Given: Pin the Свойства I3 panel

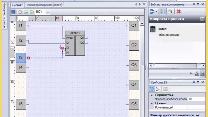Looking at the screenshot, I should (x=194, y=82).
